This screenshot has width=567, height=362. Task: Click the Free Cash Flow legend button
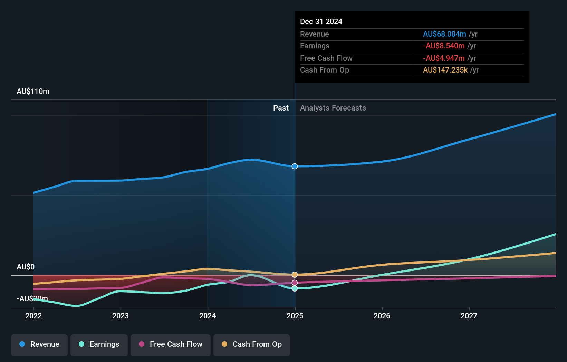click(x=170, y=344)
